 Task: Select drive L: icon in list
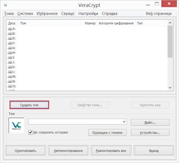[x=10, y=72]
